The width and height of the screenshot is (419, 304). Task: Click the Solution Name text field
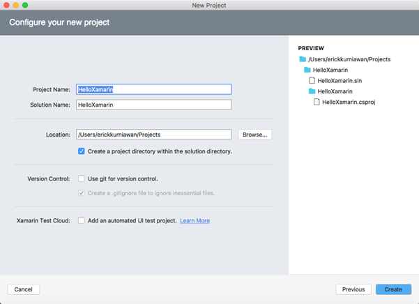[x=153, y=105]
